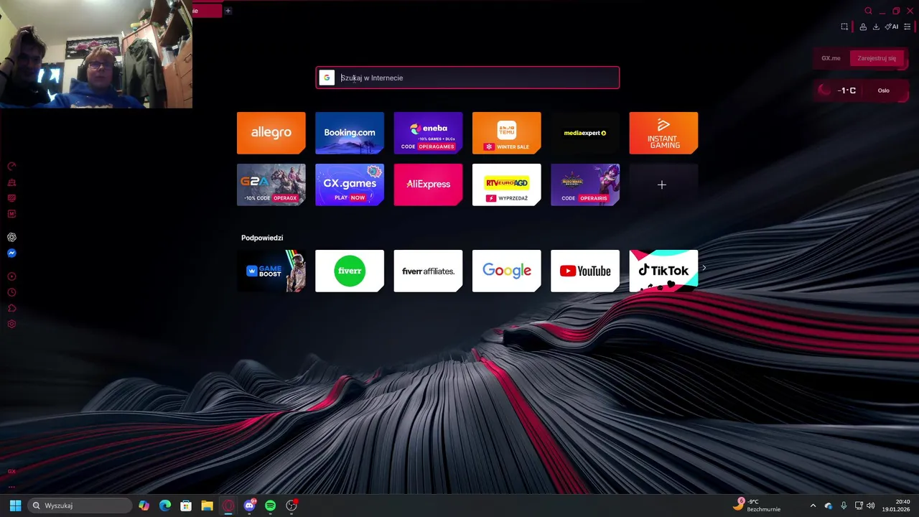Open GX Control speedometer in sidebar

coord(11,167)
